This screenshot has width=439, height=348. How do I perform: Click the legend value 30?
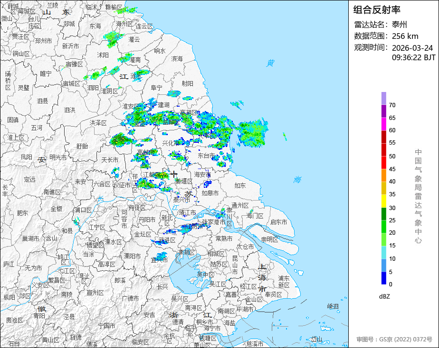pos(392,208)
